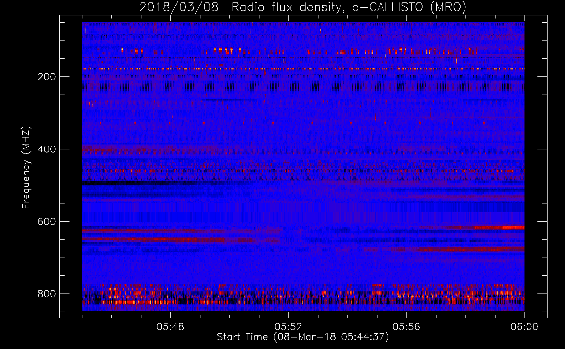Click the 200 frequency tick label
Image resolution: width=565 pixels, height=349 pixels.
(47, 77)
